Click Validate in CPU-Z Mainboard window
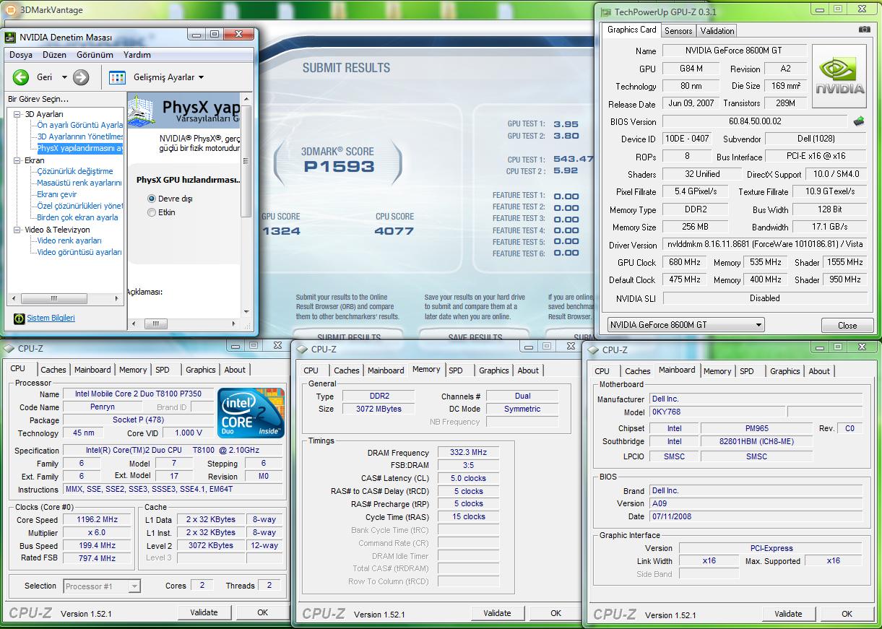882x629 pixels. (788, 614)
